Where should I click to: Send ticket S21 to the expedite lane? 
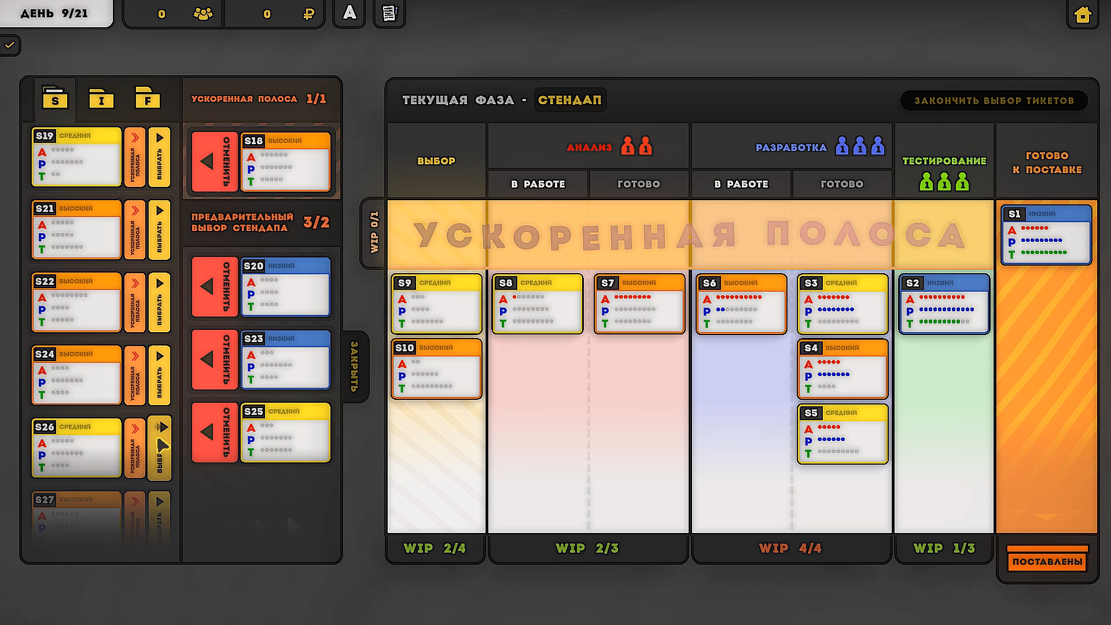coord(135,230)
